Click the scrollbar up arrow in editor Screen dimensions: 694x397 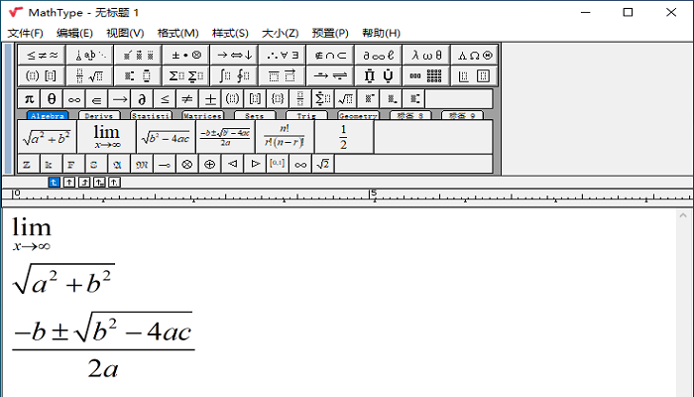683,215
